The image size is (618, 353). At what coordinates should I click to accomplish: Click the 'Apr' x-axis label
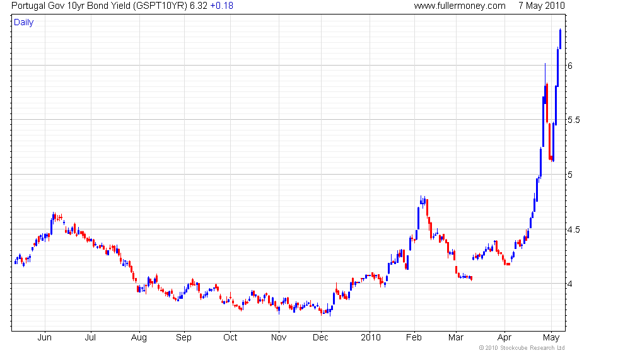504,338
